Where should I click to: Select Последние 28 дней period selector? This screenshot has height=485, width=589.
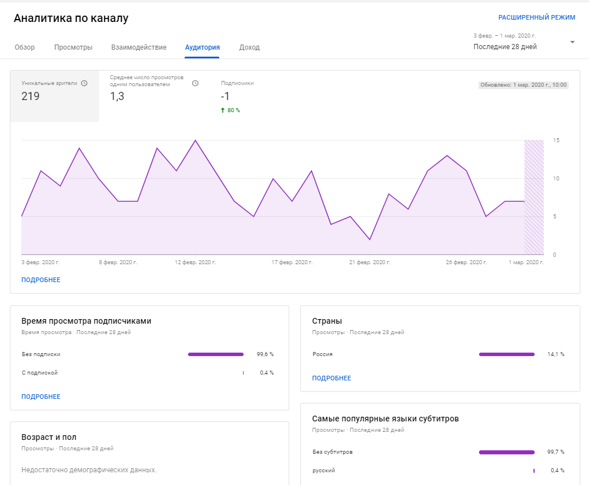pyautogui.click(x=505, y=47)
